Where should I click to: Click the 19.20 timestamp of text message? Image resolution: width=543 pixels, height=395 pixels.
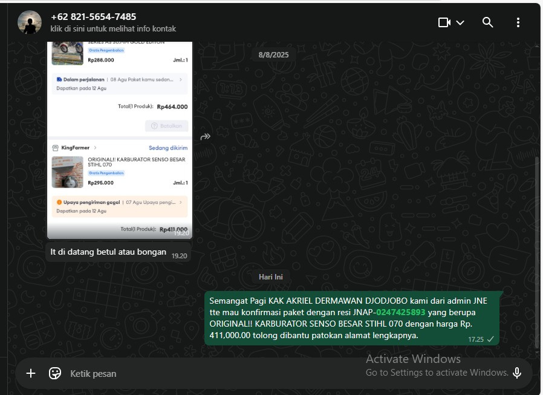[x=179, y=256]
